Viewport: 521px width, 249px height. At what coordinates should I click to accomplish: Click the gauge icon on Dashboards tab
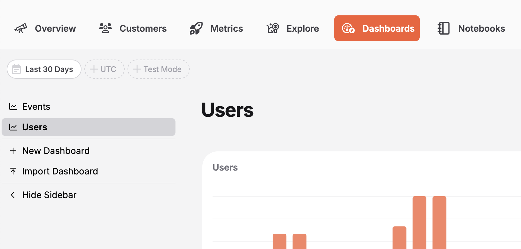348,28
